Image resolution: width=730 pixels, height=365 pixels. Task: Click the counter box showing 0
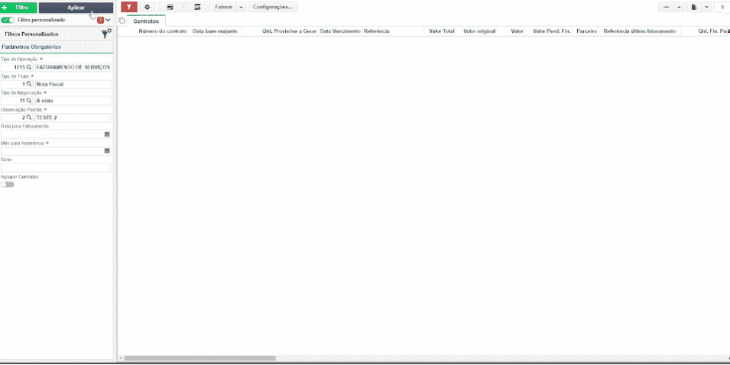722,7
